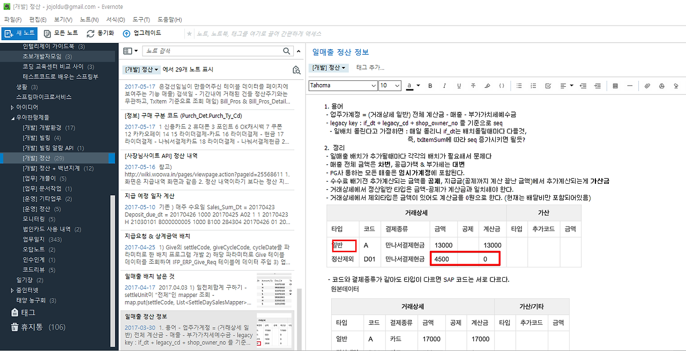Insert a table using the grid icon
This screenshot has height=351, width=686.
[x=616, y=86]
